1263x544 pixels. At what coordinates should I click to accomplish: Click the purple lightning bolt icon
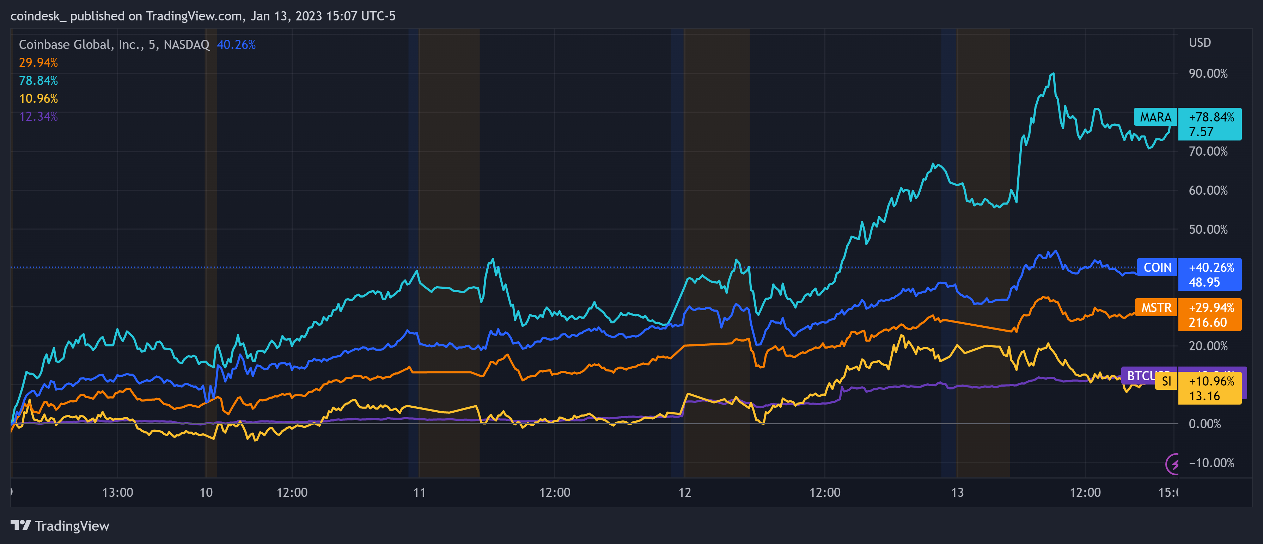pyautogui.click(x=1173, y=463)
